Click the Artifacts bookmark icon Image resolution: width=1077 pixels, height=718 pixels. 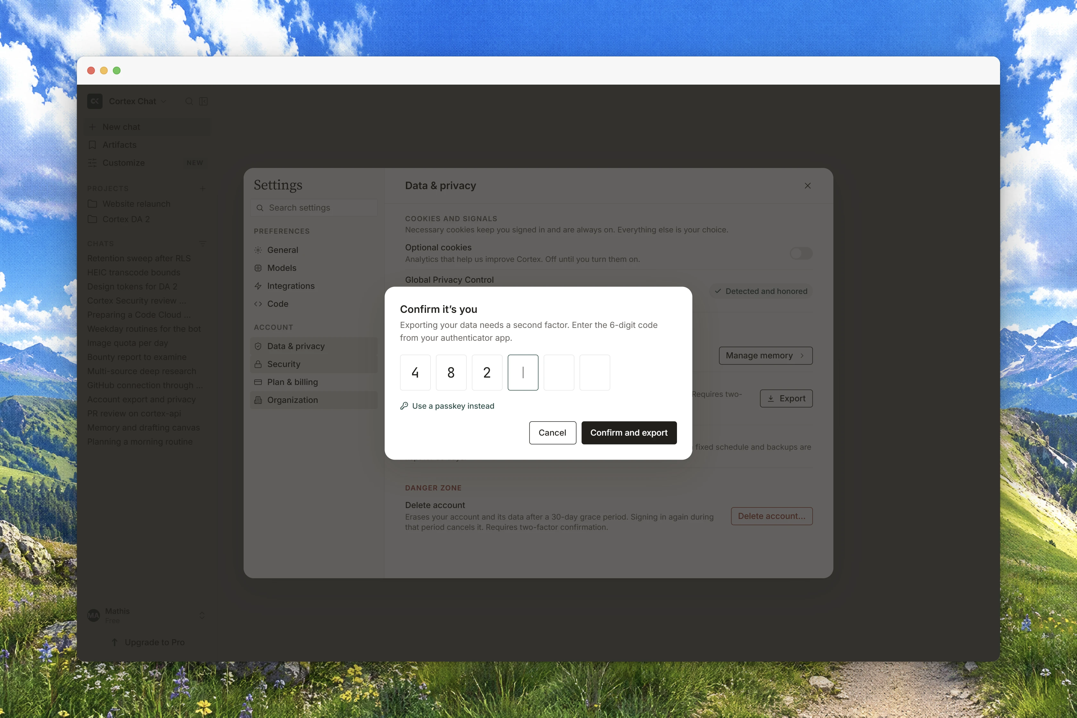(92, 145)
